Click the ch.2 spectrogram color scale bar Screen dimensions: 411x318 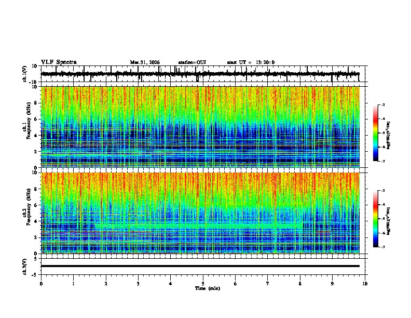[375, 219]
